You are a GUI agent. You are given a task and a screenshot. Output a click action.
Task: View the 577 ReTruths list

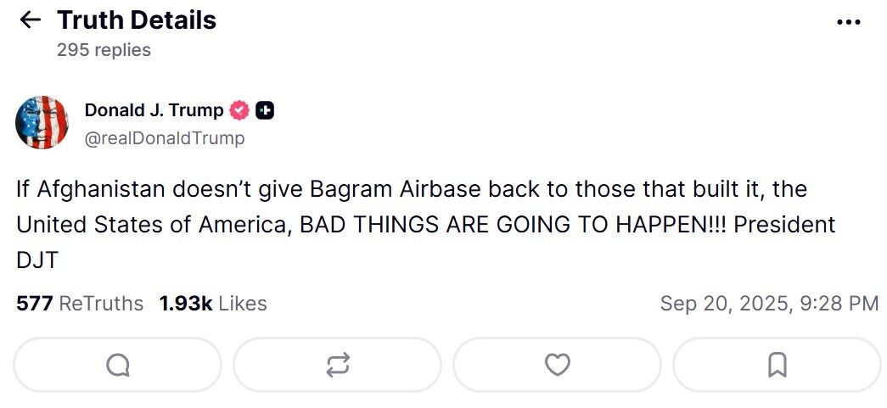[80, 303]
